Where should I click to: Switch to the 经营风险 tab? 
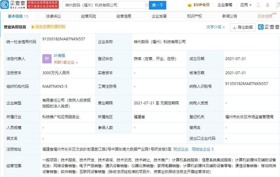click(x=89, y=16)
